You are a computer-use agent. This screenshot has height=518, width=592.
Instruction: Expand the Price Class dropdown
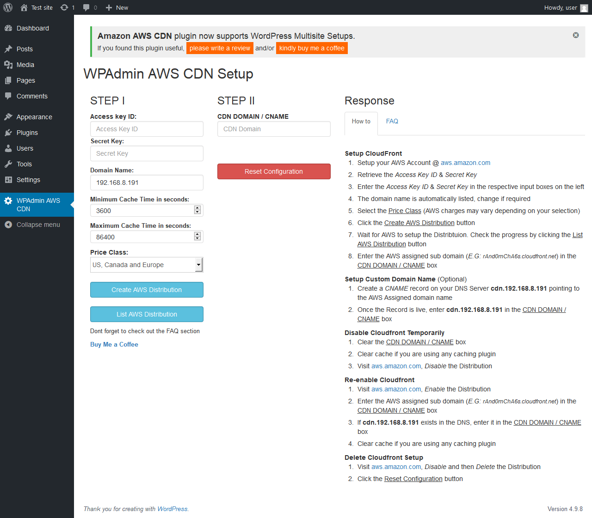[147, 265]
